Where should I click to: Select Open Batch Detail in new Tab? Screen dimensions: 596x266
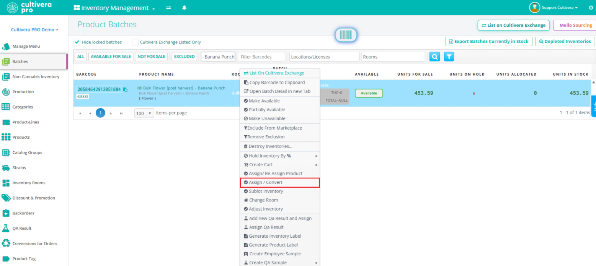click(x=280, y=91)
